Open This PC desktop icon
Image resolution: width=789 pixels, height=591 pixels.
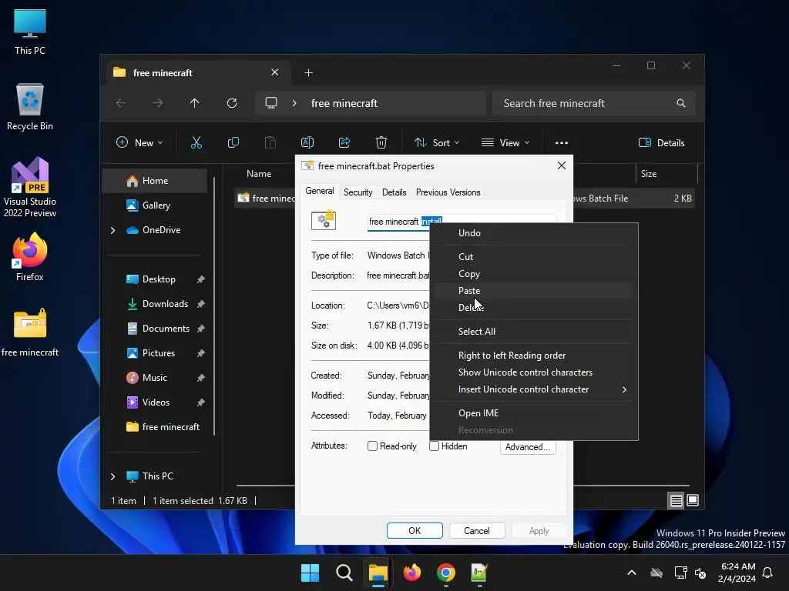pyautogui.click(x=30, y=32)
